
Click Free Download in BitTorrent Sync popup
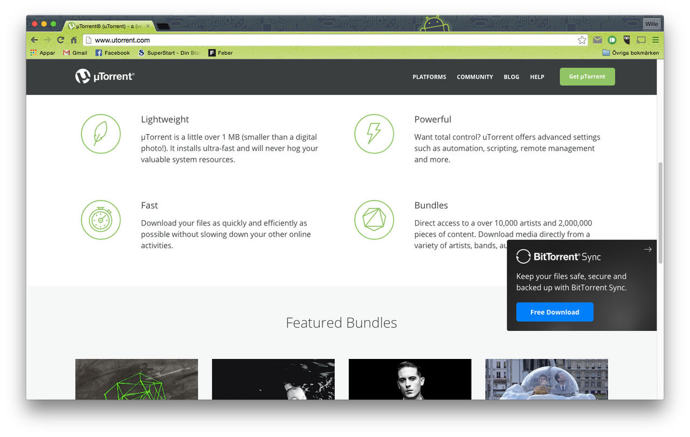click(555, 312)
